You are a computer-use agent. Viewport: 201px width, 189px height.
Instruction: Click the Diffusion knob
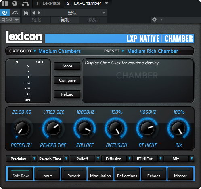coord(116,128)
